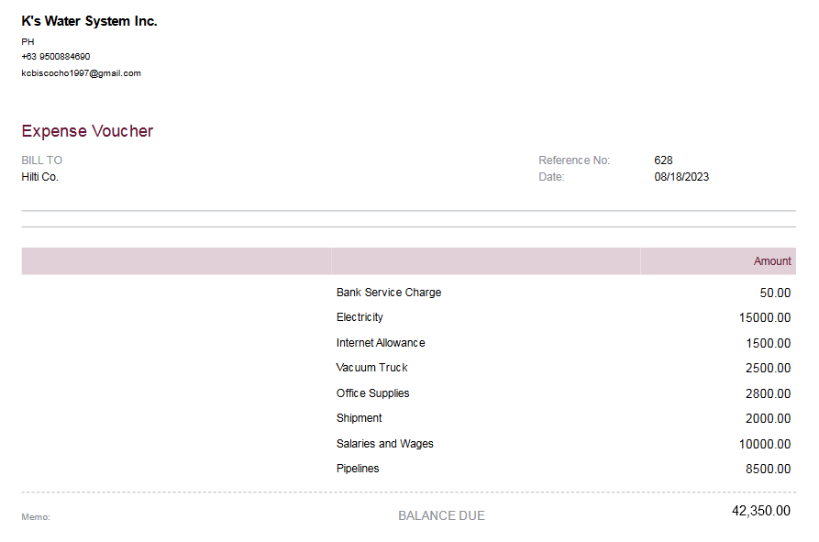Select the Electricity expense row
819x542 pixels.
coord(360,317)
